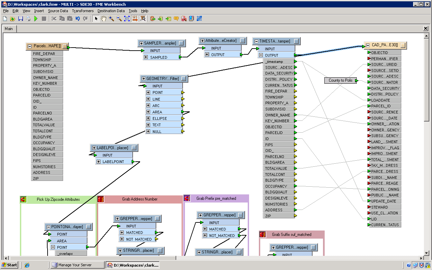Collapse the Parcels source feature type
This screenshot has width=432, height=270.
coord(30,46)
